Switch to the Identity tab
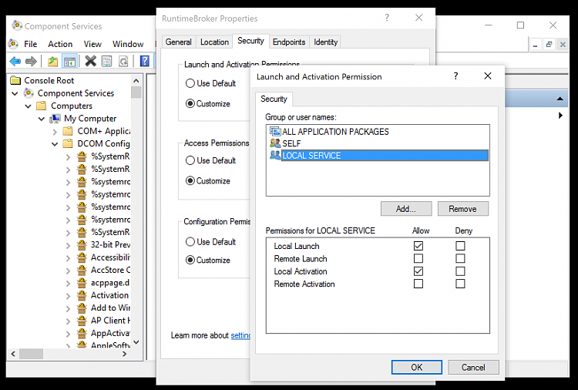Screen dimensions: 578x390 point(325,42)
